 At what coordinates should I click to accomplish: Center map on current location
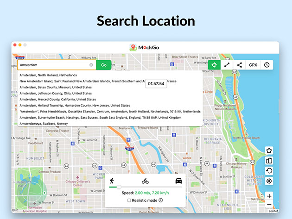pos(269,181)
